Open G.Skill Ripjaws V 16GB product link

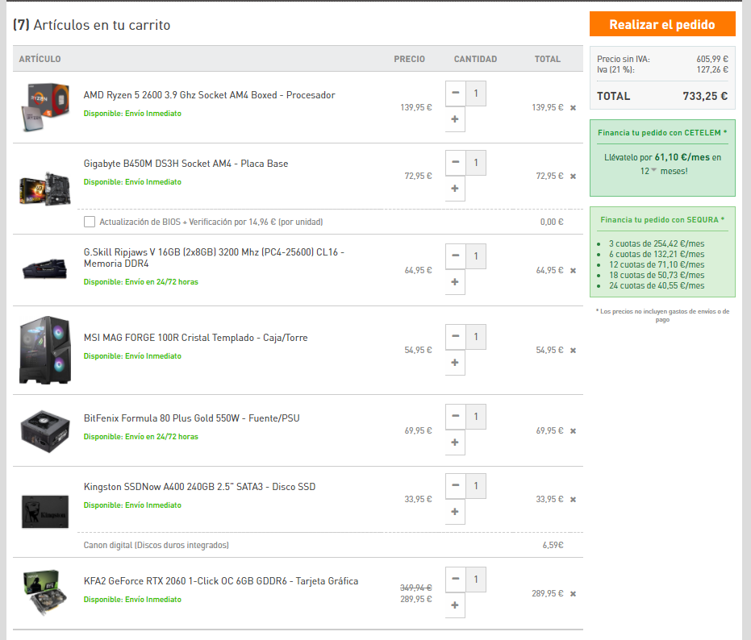click(x=214, y=258)
